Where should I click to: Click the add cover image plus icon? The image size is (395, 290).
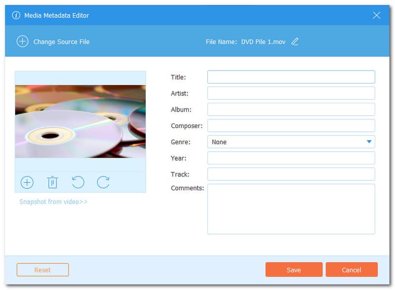tap(27, 182)
